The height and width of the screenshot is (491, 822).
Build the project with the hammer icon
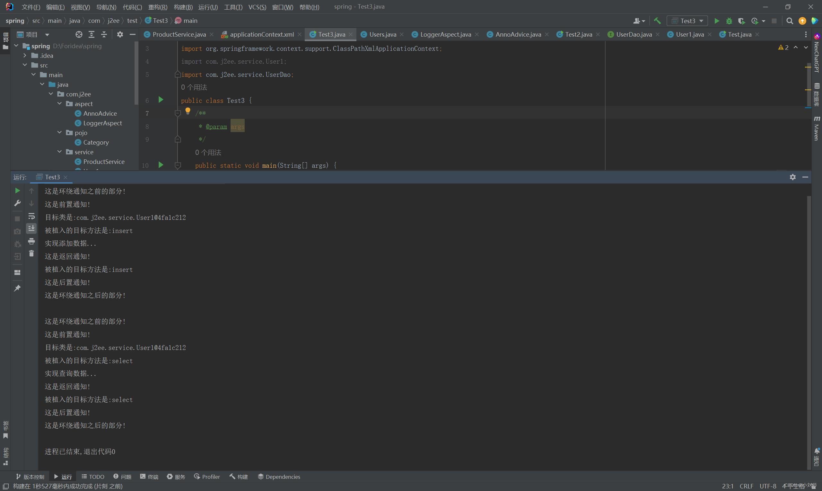coord(657,21)
